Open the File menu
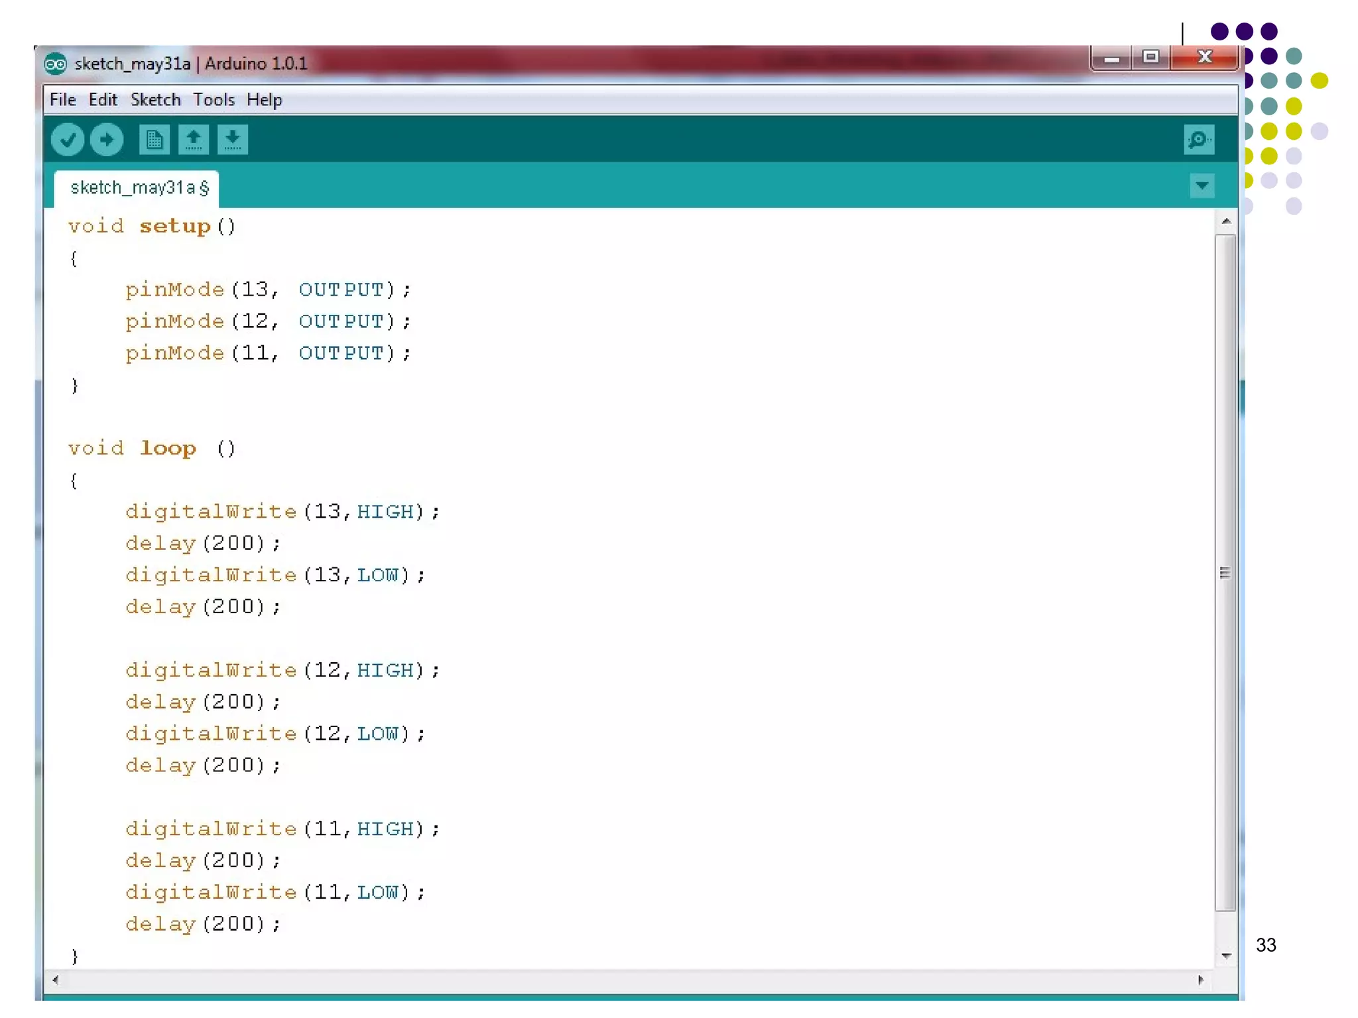 pos(63,100)
